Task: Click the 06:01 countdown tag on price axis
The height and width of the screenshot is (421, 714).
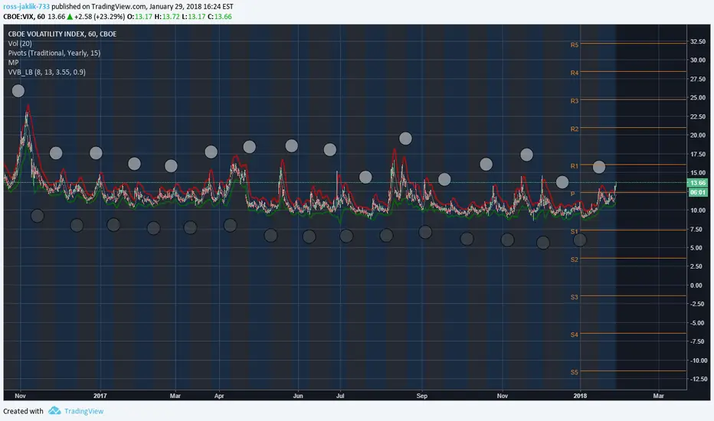Action: (698, 193)
